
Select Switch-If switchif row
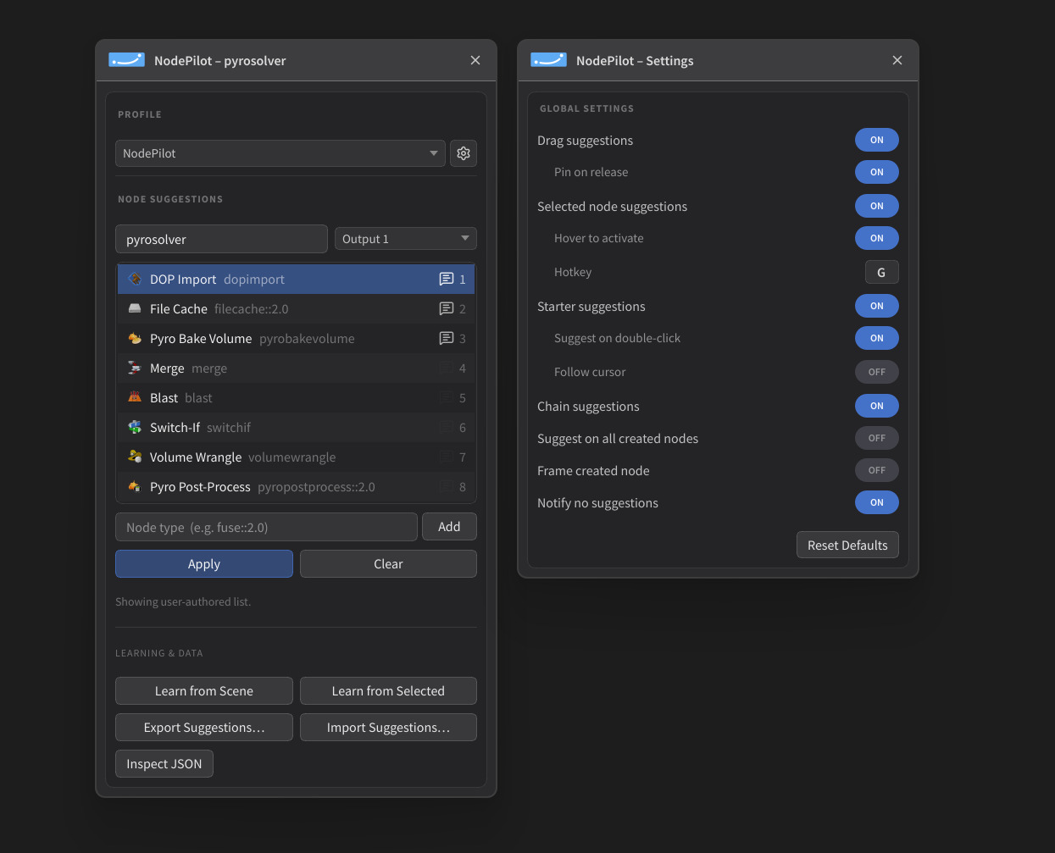tap(296, 427)
